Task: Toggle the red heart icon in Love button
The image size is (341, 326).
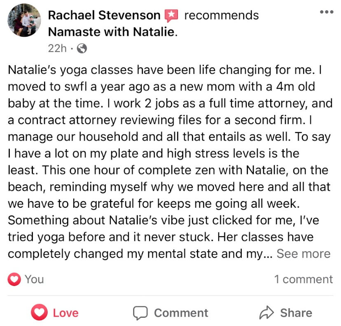Action: 40,313
